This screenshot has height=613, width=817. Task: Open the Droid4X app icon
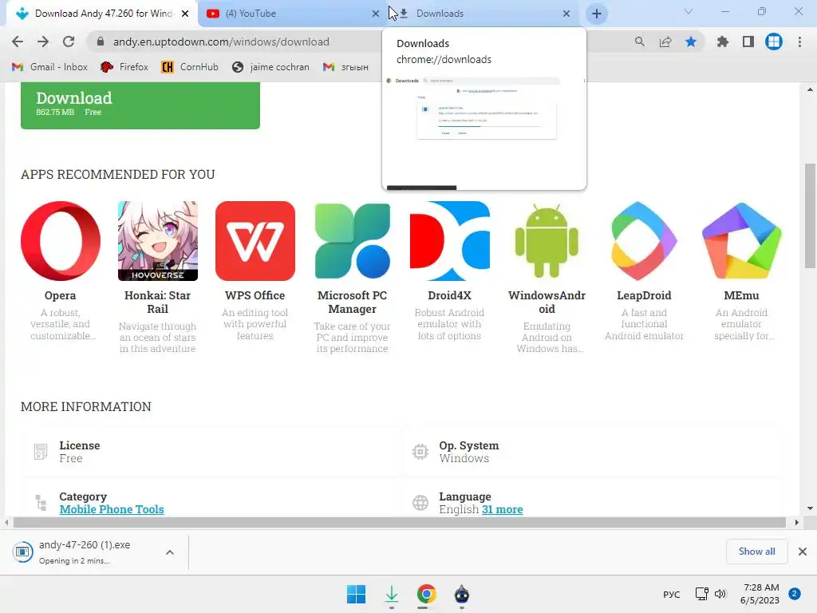point(450,241)
